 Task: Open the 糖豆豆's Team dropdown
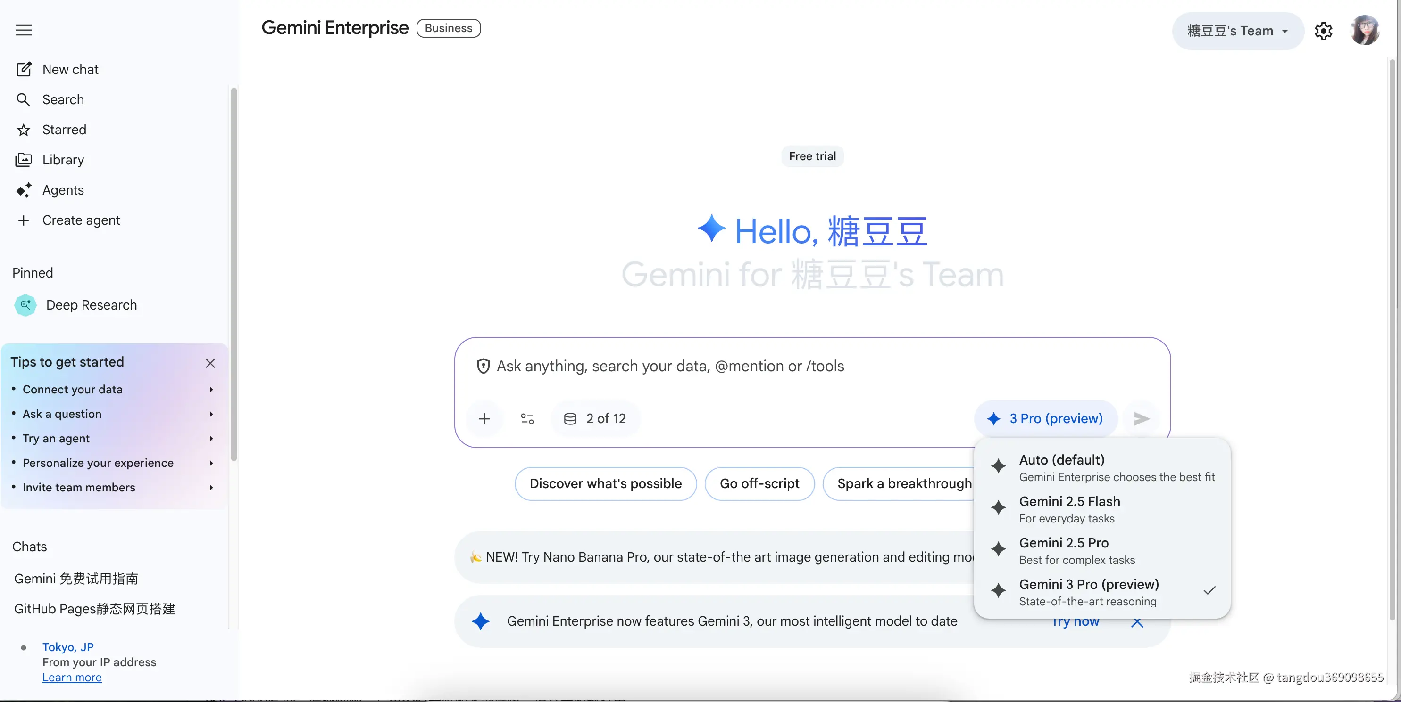1237,31
